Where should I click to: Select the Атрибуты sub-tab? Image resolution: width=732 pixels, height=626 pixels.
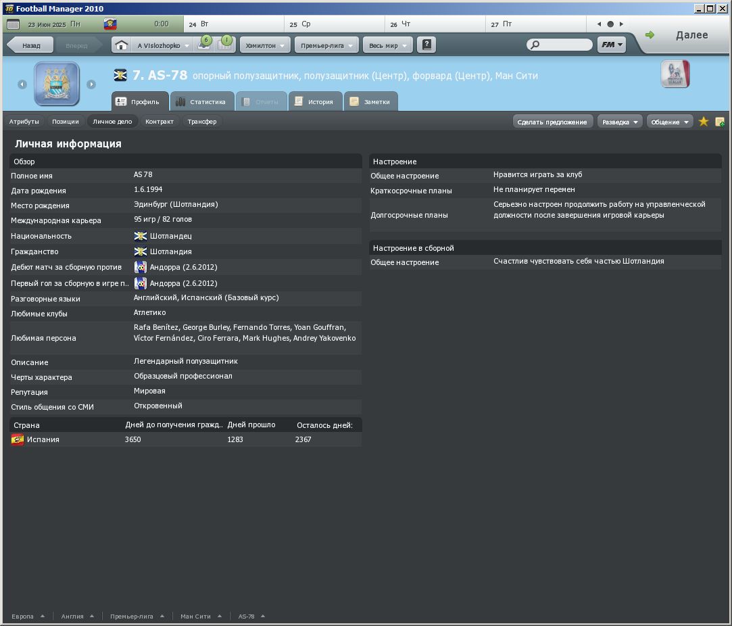click(x=24, y=122)
